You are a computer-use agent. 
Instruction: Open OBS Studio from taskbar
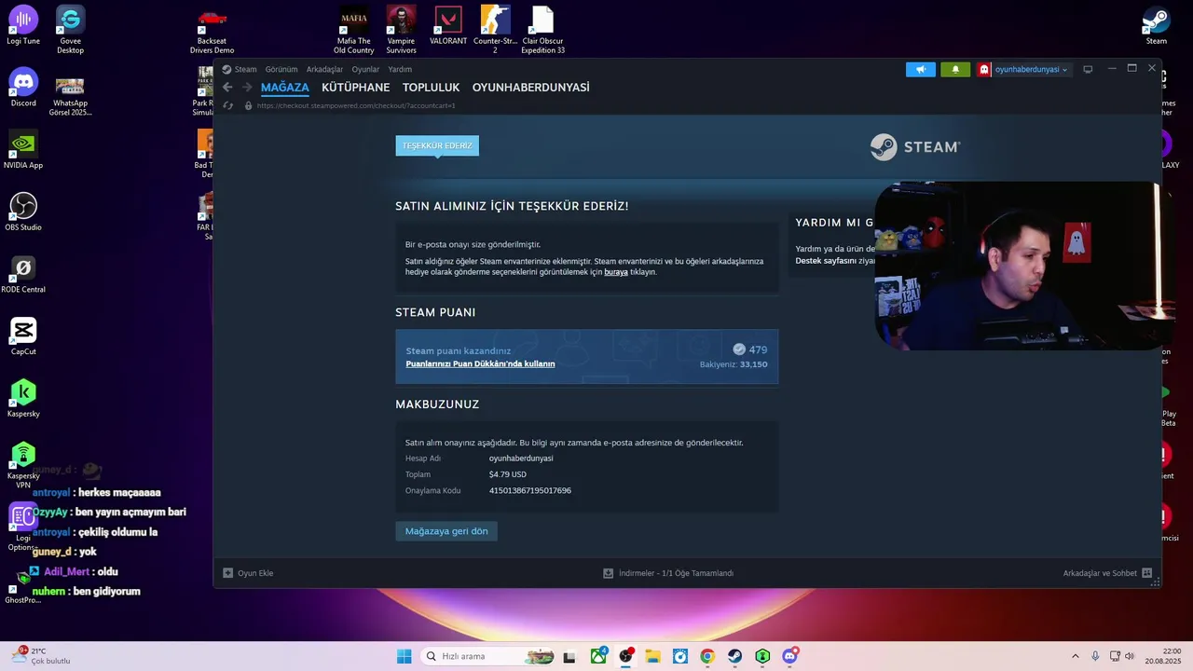(x=626, y=656)
